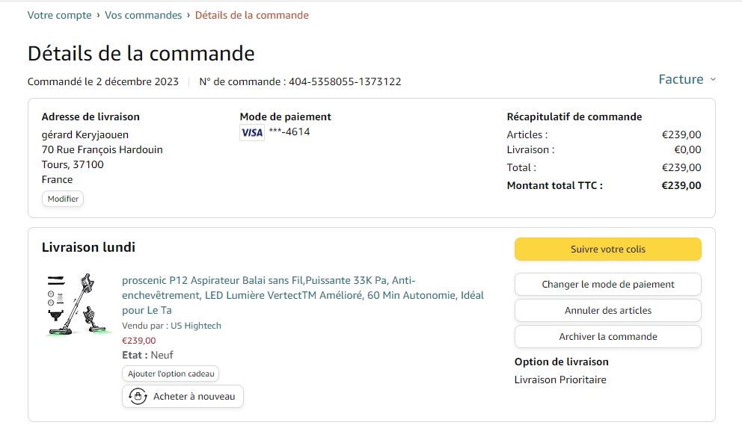Viewport: 742px width, 437px height.
Task: Click the Visa card logo icon
Action: coord(252,132)
